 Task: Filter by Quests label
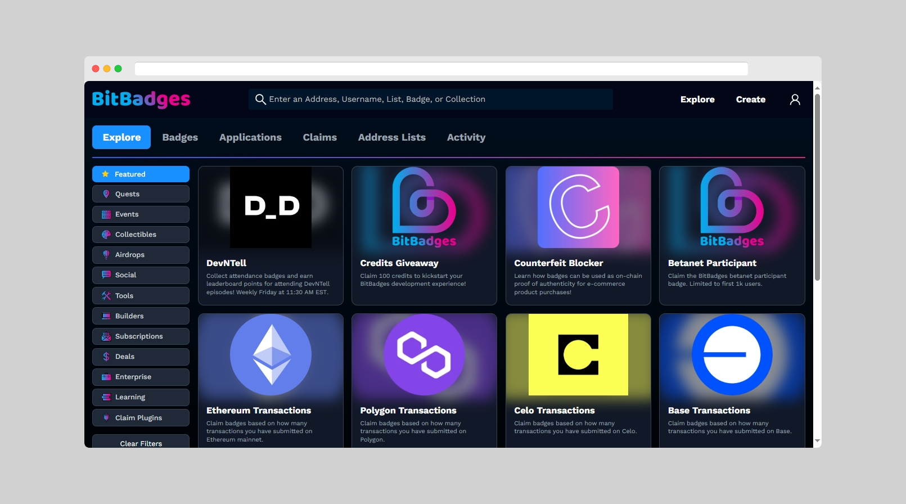(127, 194)
